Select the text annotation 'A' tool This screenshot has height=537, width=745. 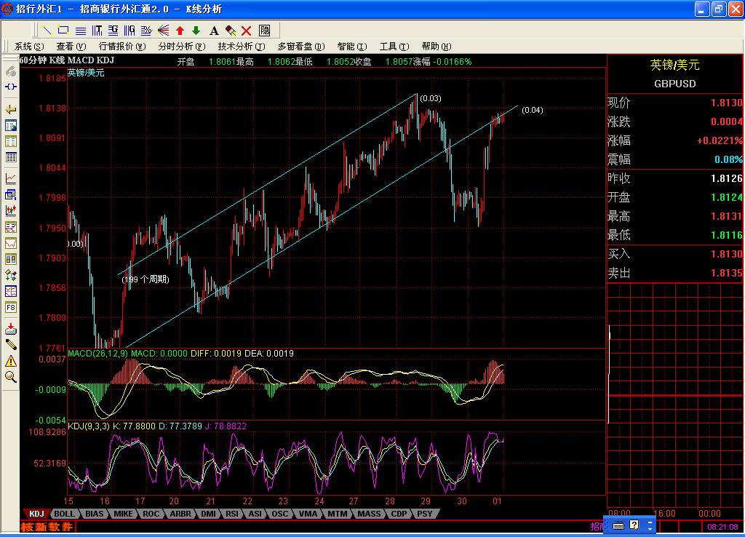(214, 31)
